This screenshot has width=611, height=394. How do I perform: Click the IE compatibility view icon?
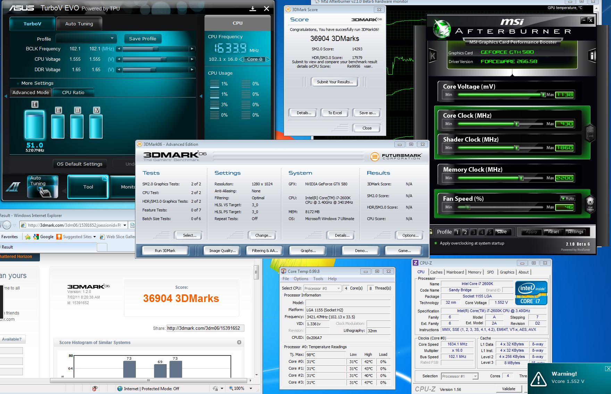click(x=132, y=225)
